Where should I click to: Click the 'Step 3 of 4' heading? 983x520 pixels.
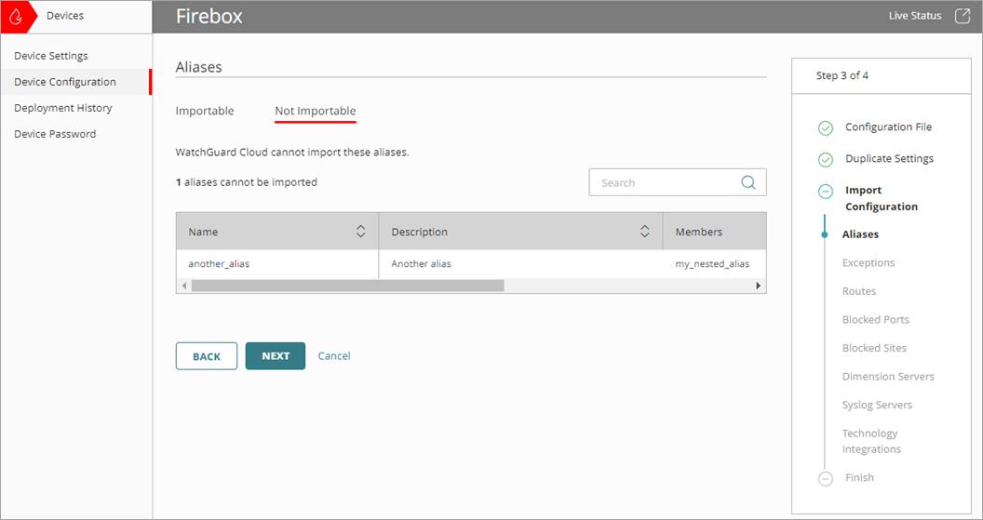click(842, 75)
